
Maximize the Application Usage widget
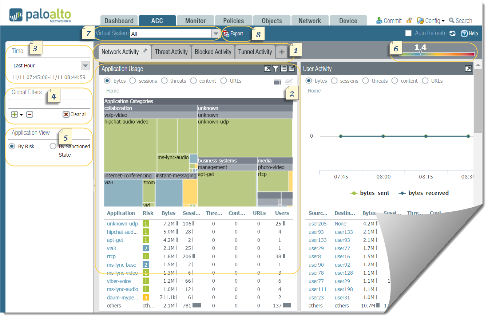pos(267,69)
